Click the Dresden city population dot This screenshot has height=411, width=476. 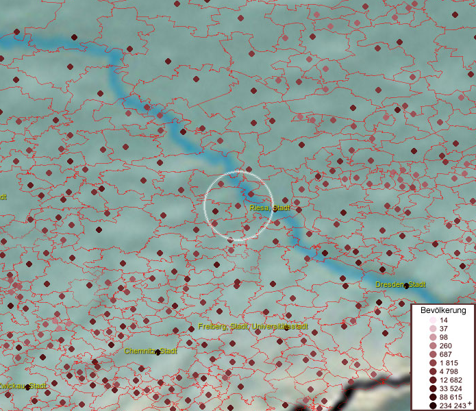pyautogui.click(x=406, y=286)
